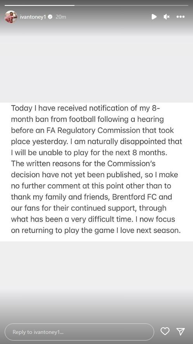Click the verified badge beside ivantoney1
Screen dimensions: 193x344
50,17
